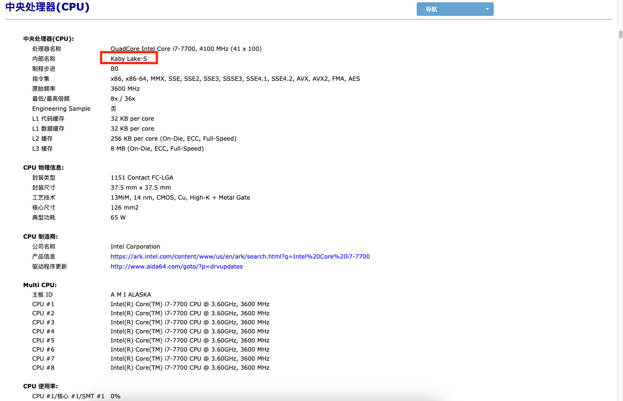623x401 pixels.
Task: Click the motherboard ID A M I ALASKA
Action: pos(131,294)
